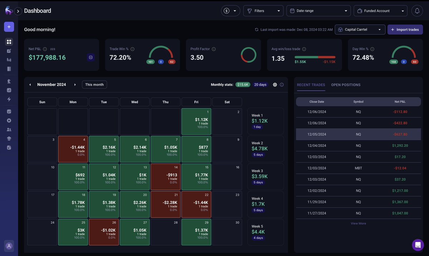Expand sidebar with the arrow toggle near Dashboard
429x256 pixels.
(18, 11)
